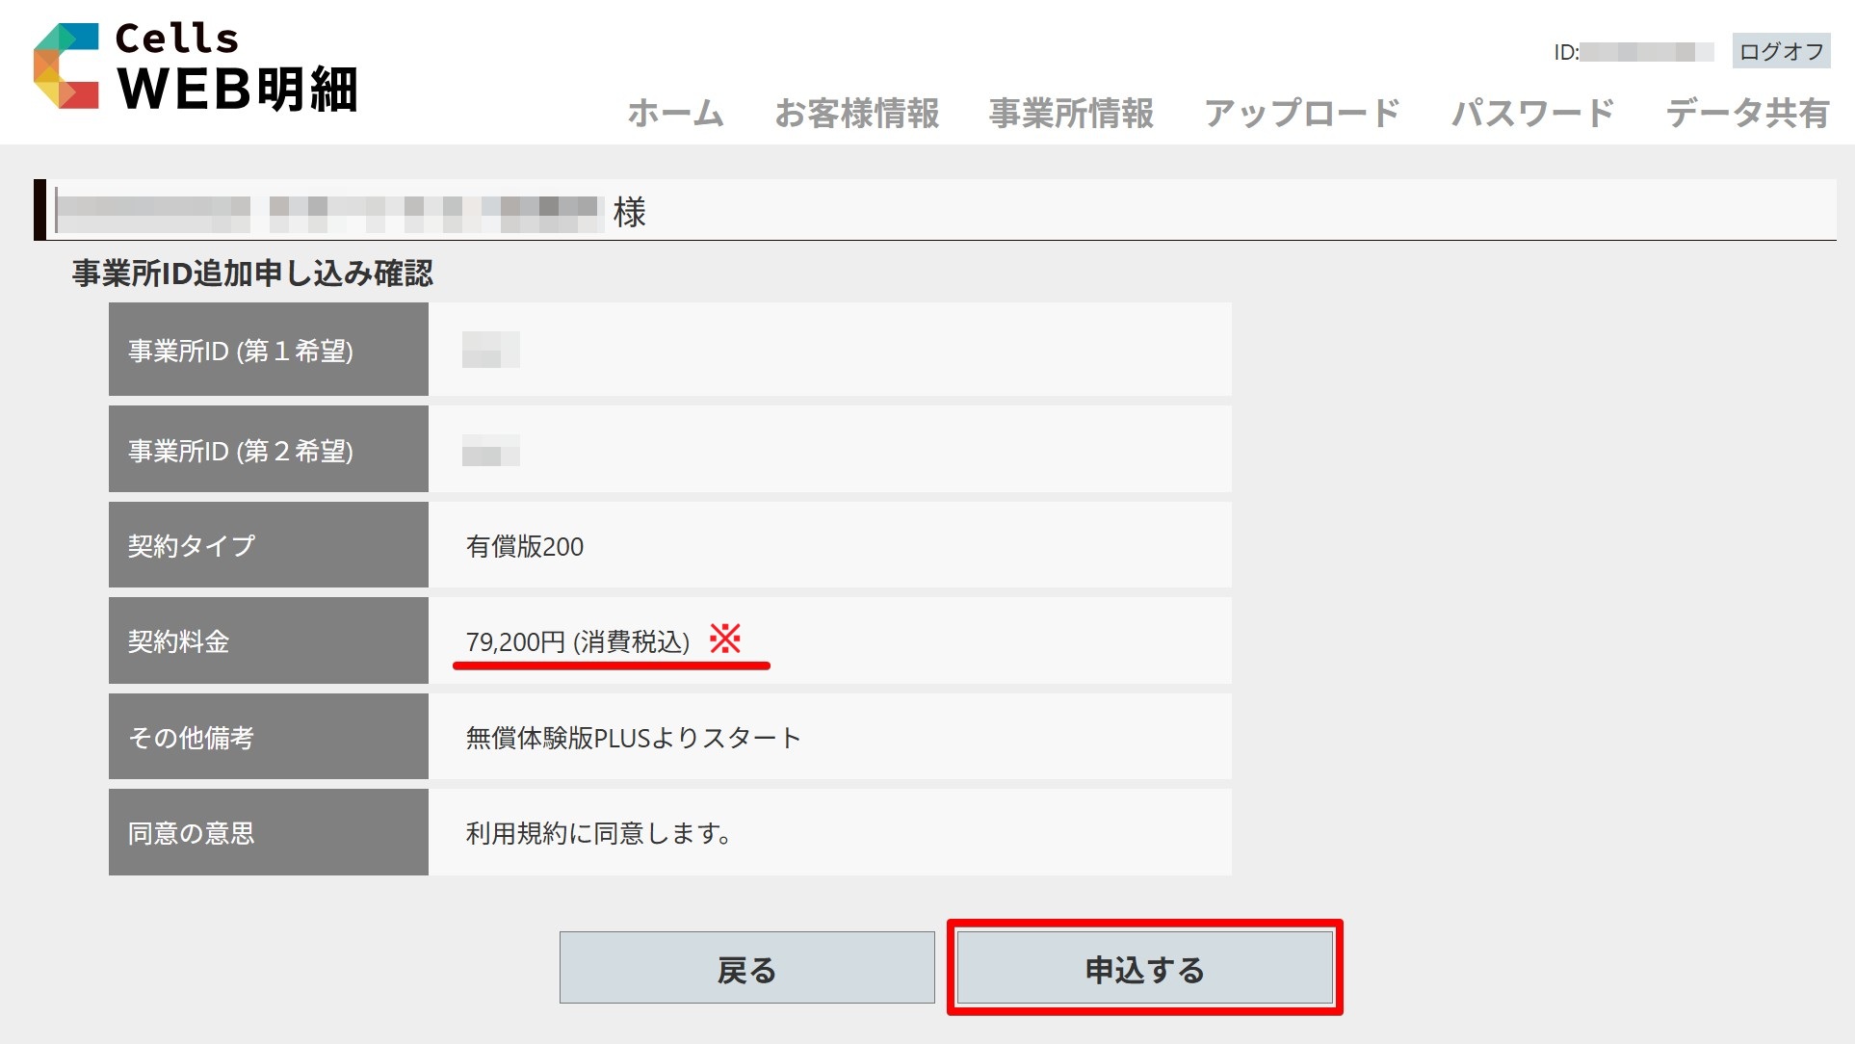This screenshot has height=1044, width=1855.
Task: Navigate to データ共有
Action: (1747, 114)
